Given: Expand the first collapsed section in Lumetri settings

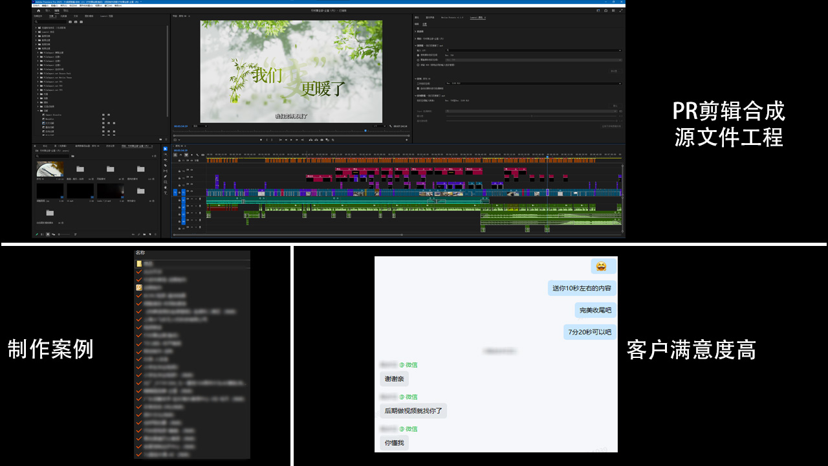Looking at the screenshot, I should click(x=415, y=31).
